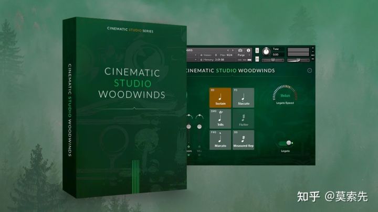This screenshot has width=378, height=212.
Task: Mute the instrument with the M button
Action: click(257, 59)
